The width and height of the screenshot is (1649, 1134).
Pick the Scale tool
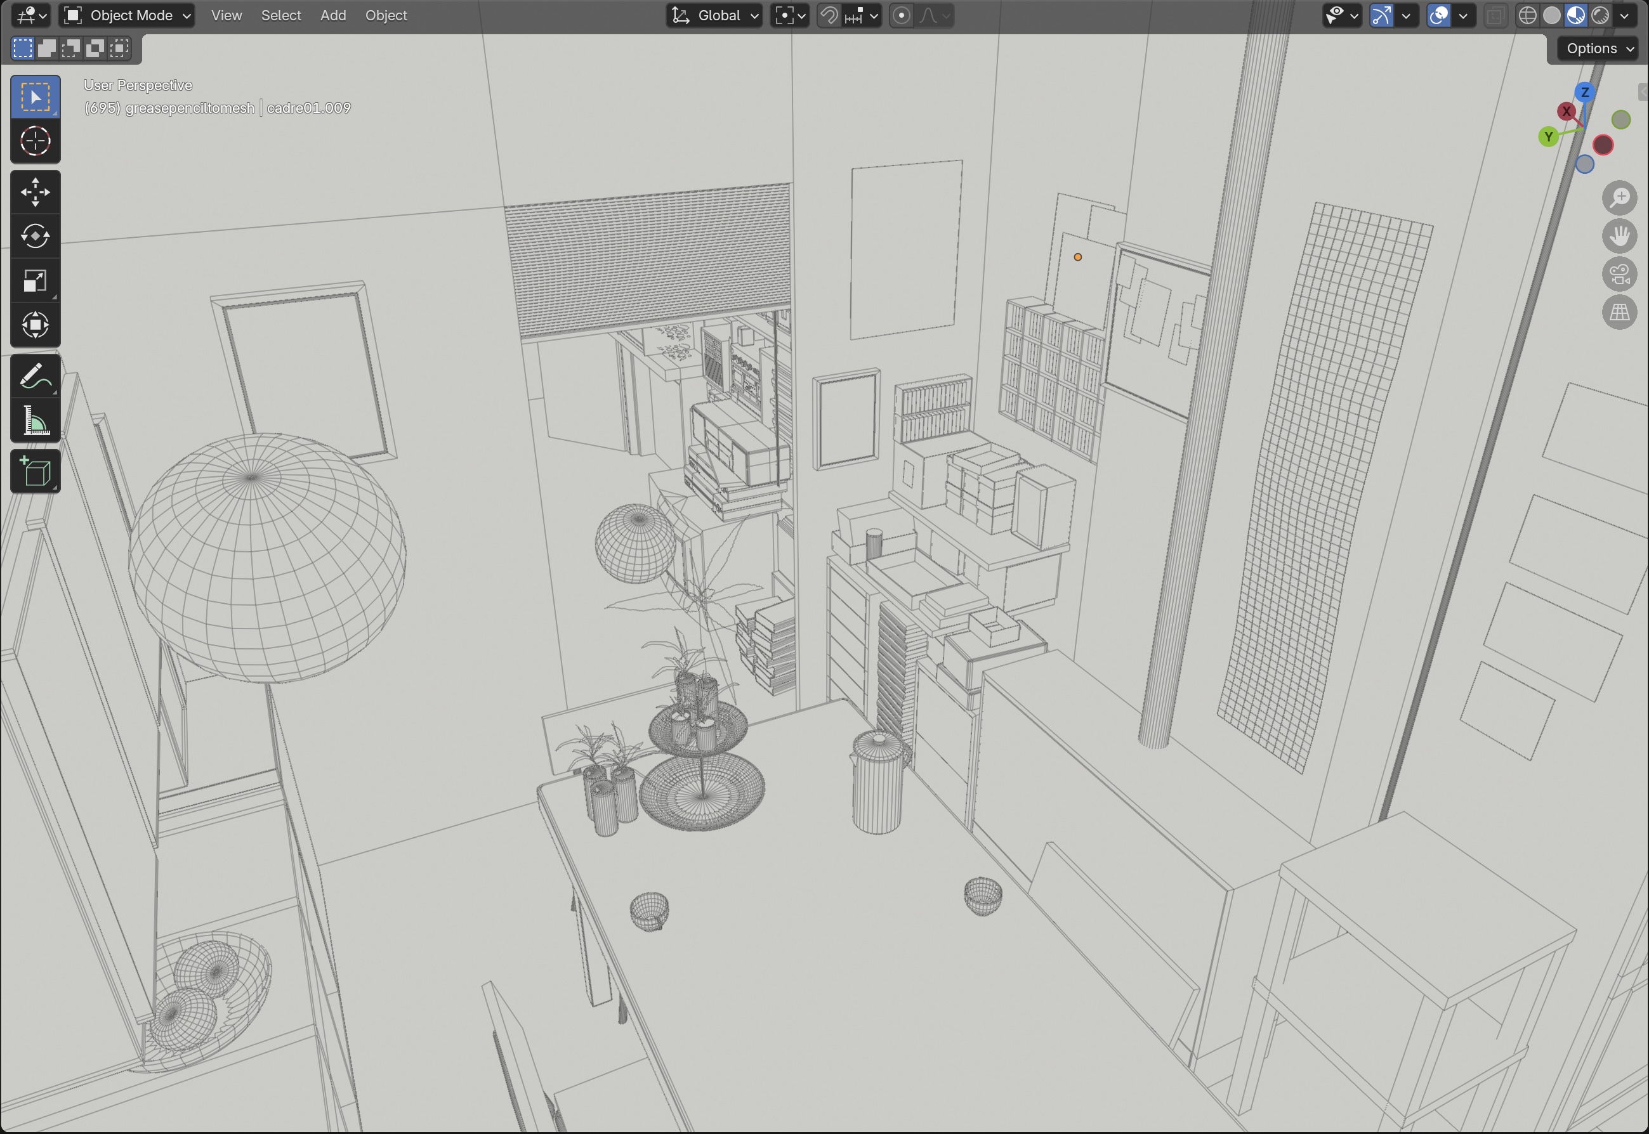35,281
